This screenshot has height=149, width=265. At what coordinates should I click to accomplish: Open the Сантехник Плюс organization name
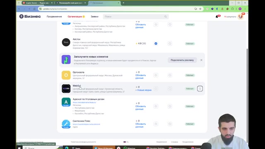(x=82, y=121)
